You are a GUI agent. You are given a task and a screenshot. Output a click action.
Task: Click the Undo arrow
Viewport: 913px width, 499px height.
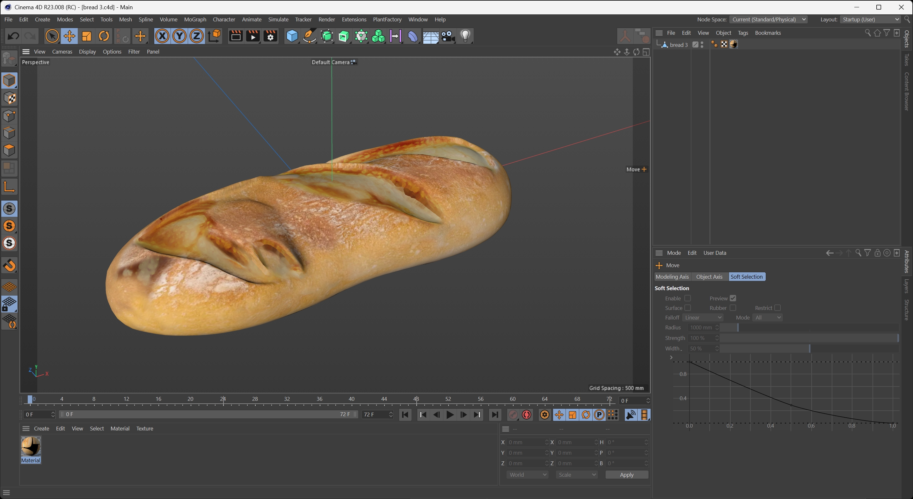coord(13,36)
